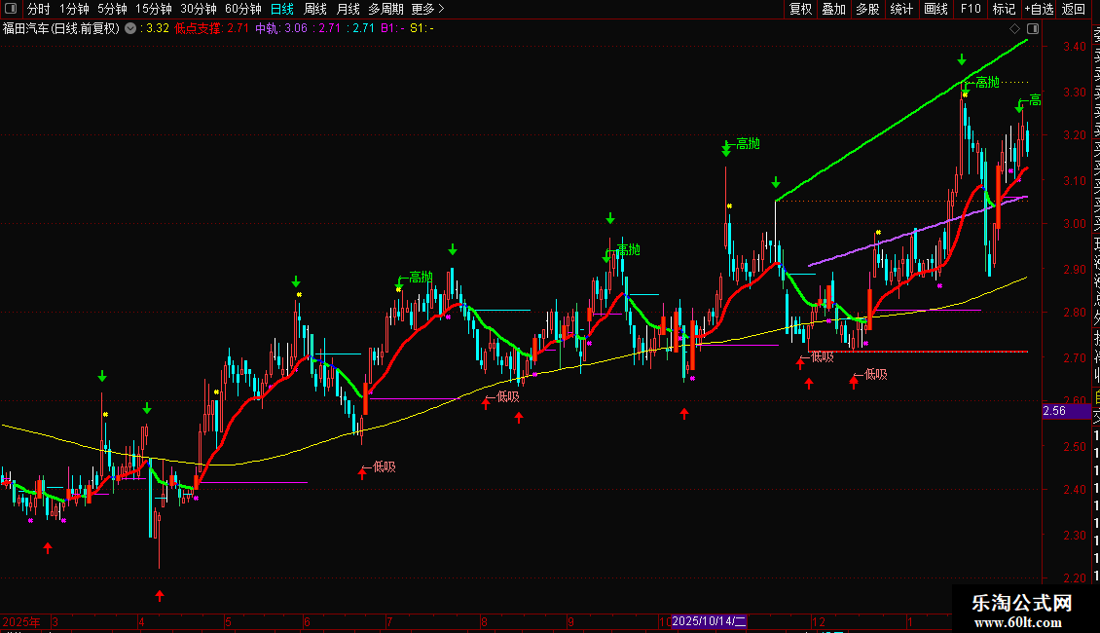
Task: Switch to the 周线 weekly chart
Action: pyautogui.click(x=315, y=9)
